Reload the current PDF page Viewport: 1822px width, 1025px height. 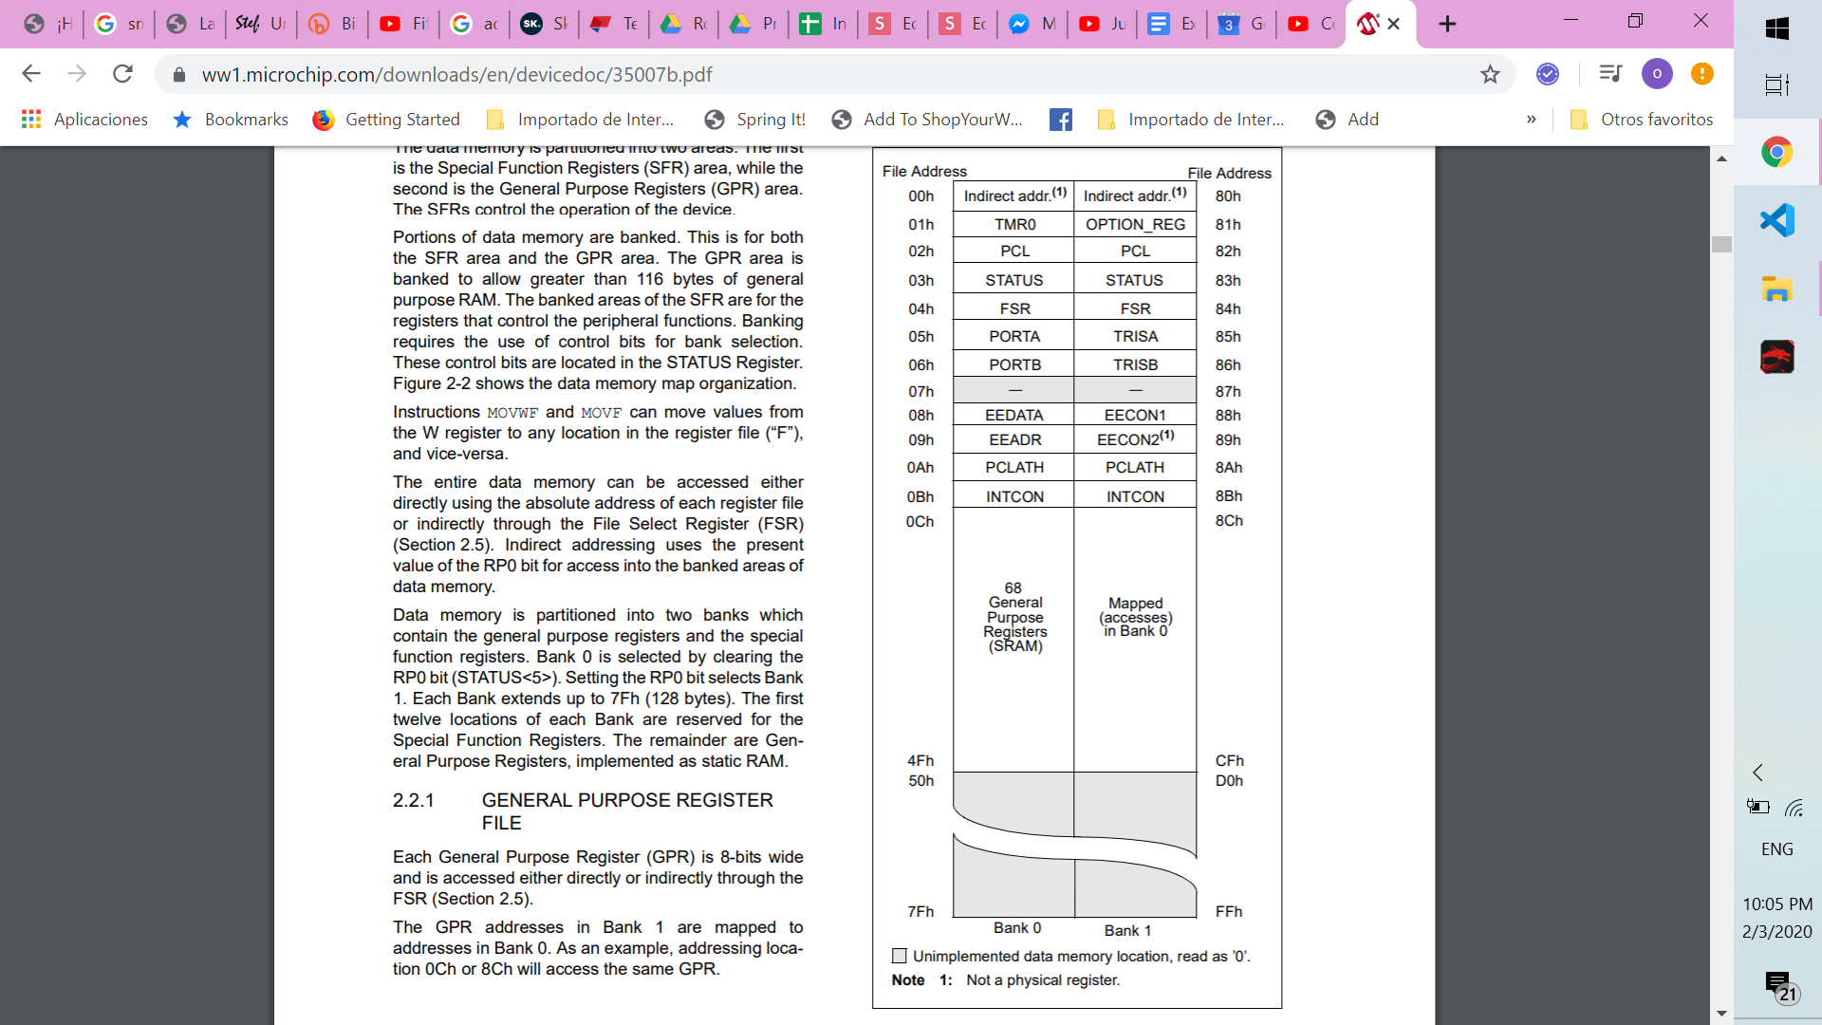point(122,74)
